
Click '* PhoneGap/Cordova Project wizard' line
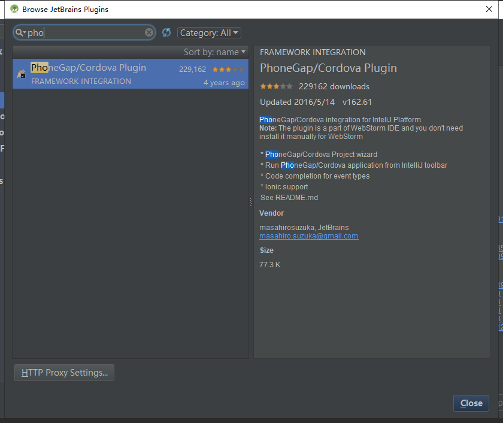tap(319, 155)
